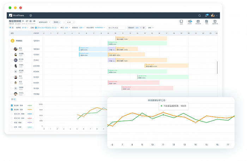Star the schedule view as favorite
Viewport: 247px width, 161px height.
31,21
